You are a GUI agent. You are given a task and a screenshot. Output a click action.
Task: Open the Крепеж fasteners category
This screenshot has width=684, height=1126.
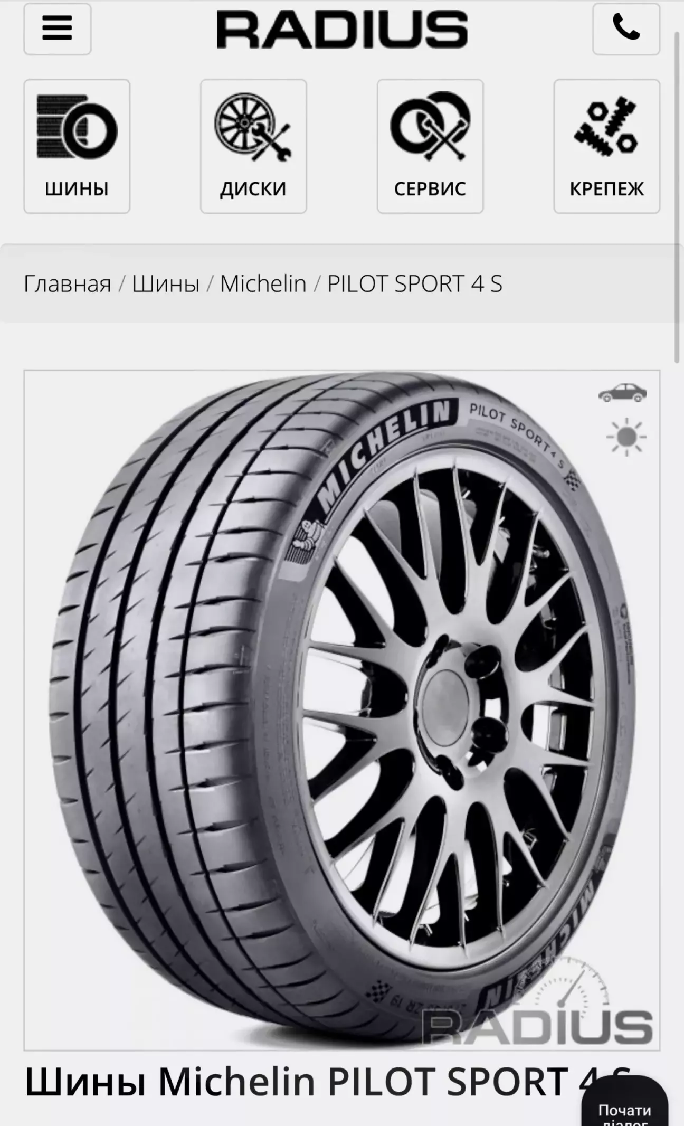pos(607,146)
